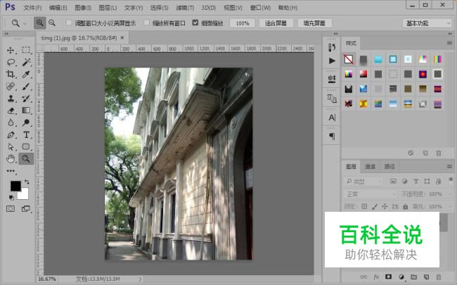Pick the Eraser tool
Viewport: 457px width, 285px height.
click(11, 110)
